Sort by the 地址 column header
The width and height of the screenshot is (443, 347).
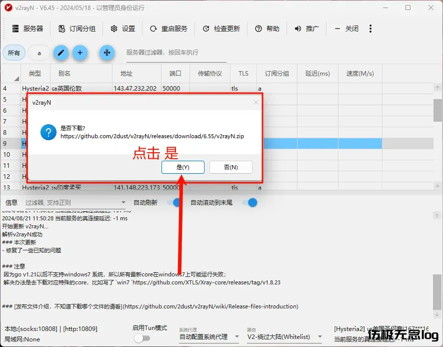pyautogui.click(x=136, y=74)
